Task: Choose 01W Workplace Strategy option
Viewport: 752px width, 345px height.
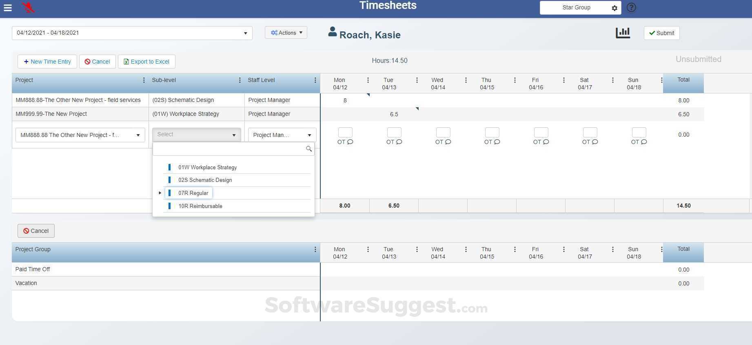Action: 207,167
